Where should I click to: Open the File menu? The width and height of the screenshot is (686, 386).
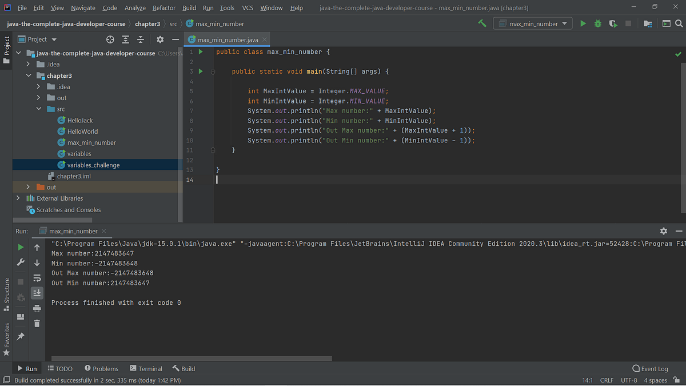[22, 8]
